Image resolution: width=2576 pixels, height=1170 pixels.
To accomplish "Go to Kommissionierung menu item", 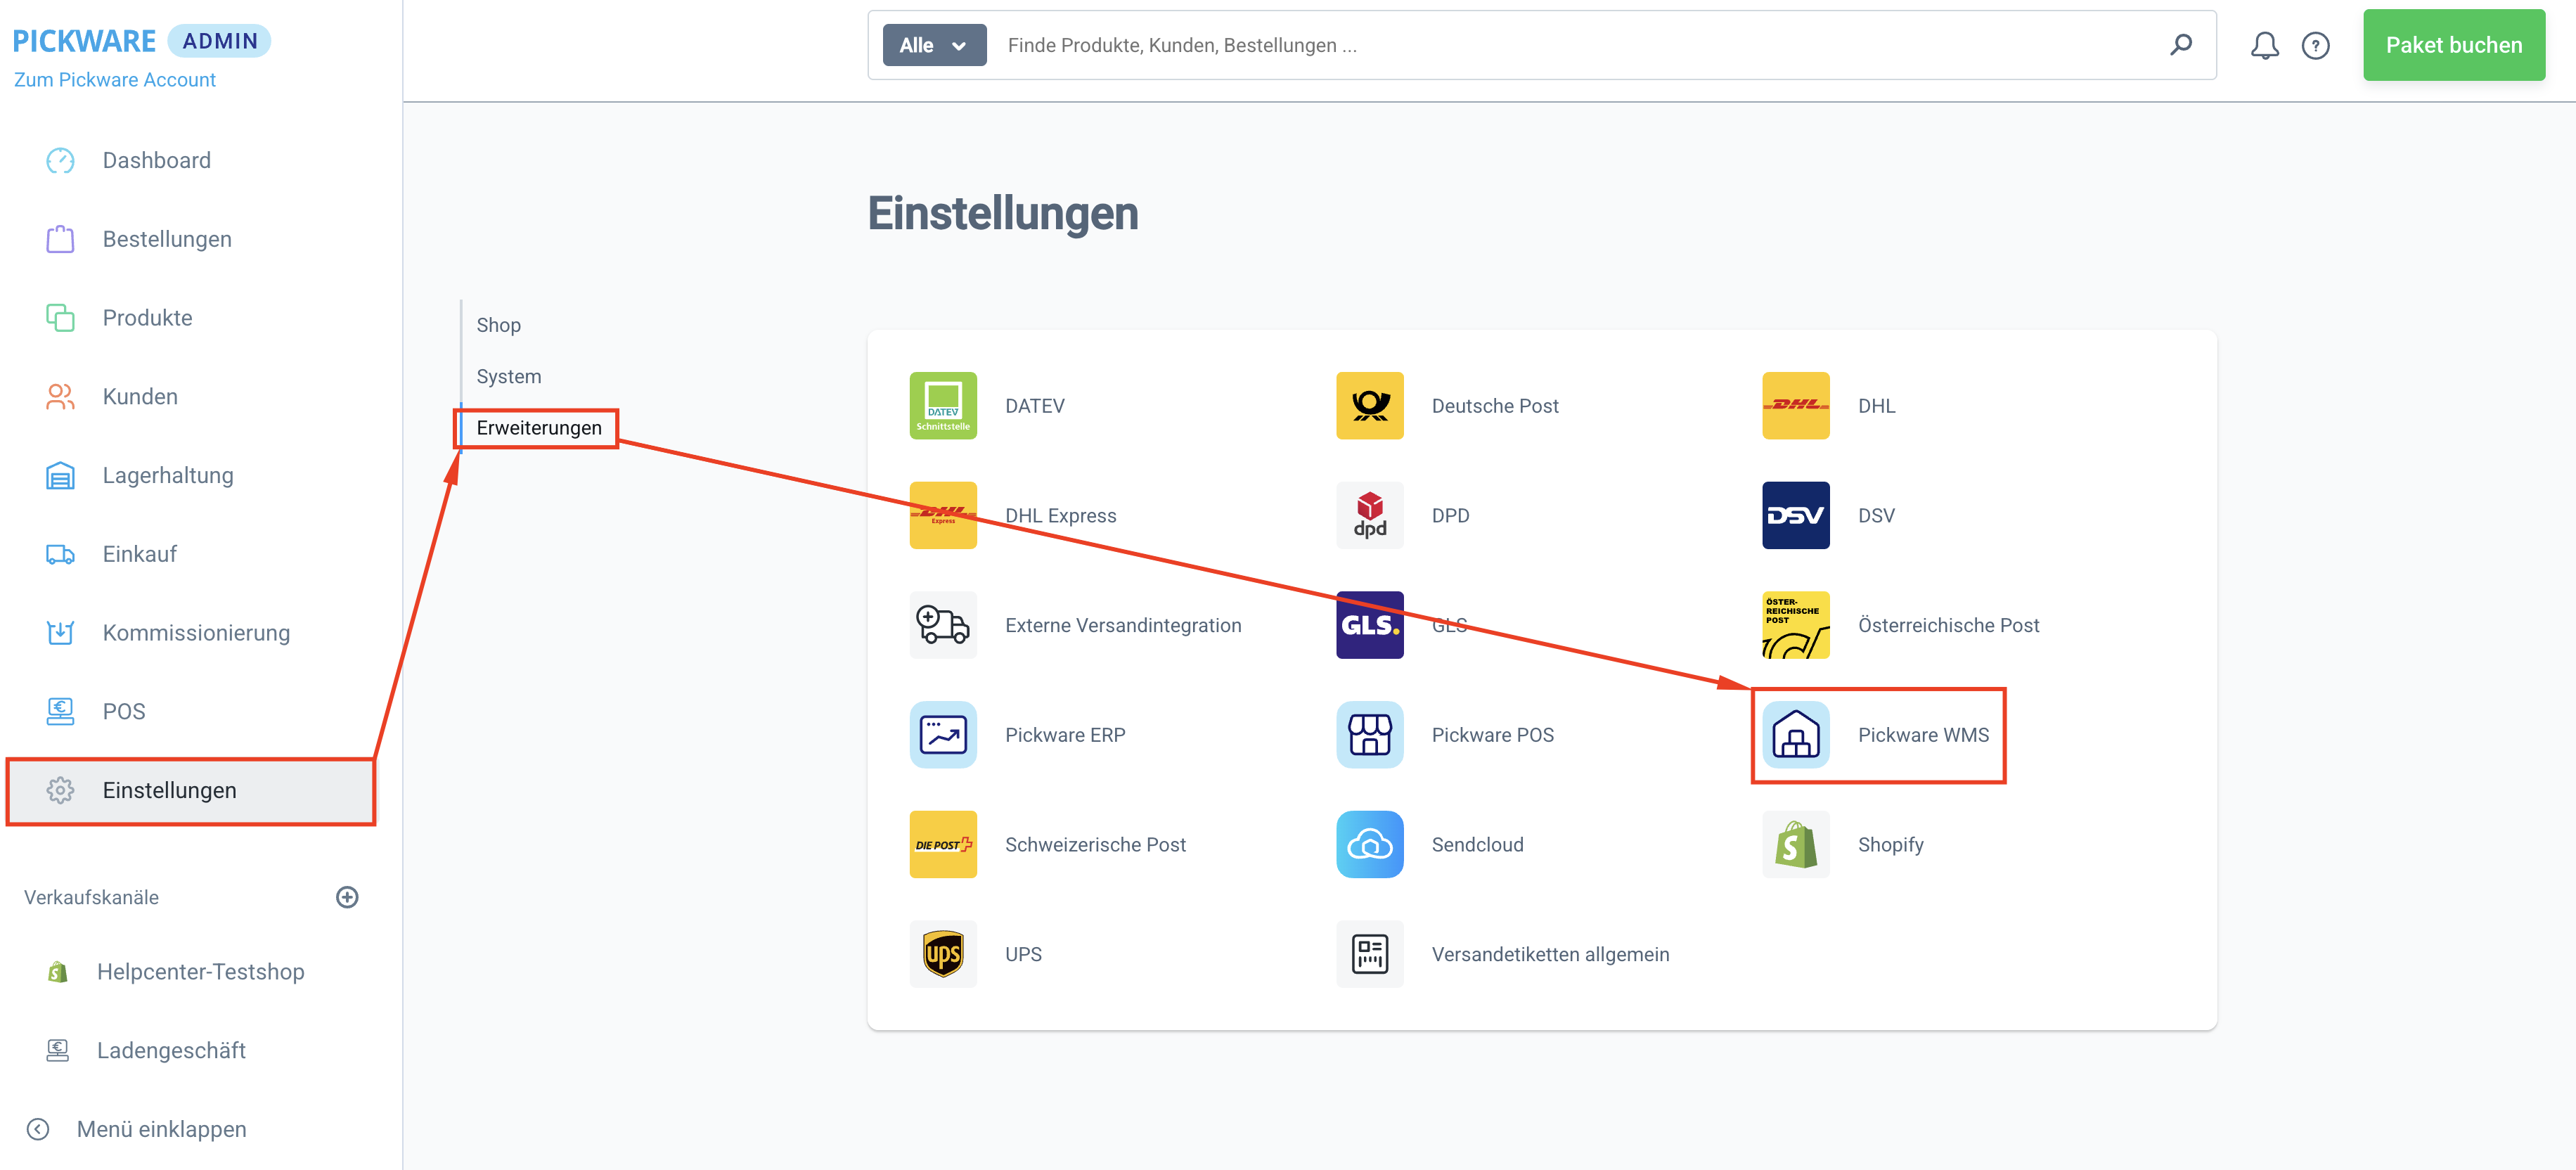I will pyautogui.click(x=195, y=633).
